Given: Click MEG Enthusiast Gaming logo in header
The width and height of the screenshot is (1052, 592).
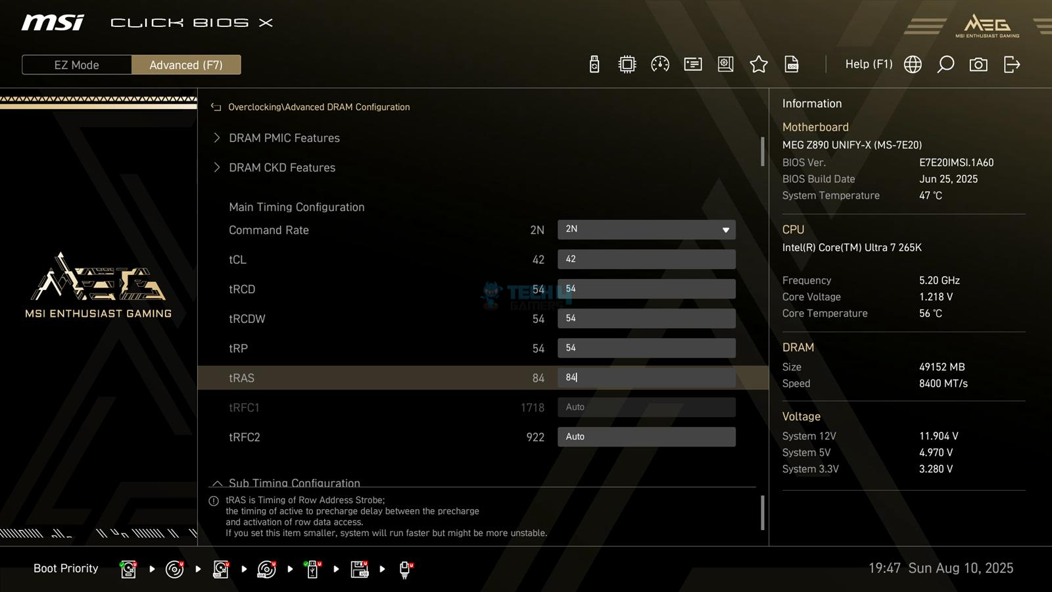Looking at the screenshot, I should pos(987,26).
